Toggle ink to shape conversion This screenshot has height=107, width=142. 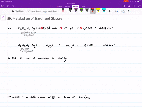pos(123,11)
